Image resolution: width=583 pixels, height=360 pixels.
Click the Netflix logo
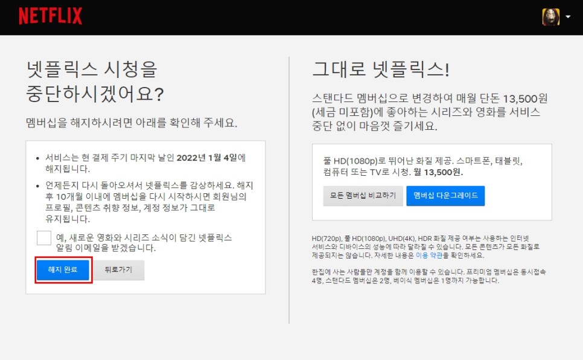[50, 16]
